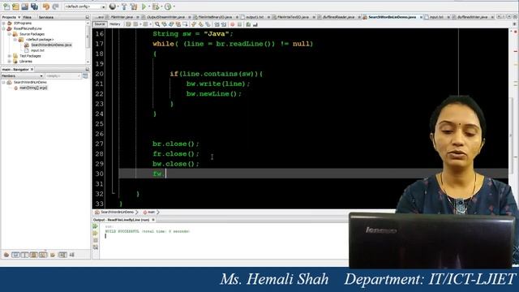Expand the Test Packages node
Screen dimensions: 519x292
[9, 56]
